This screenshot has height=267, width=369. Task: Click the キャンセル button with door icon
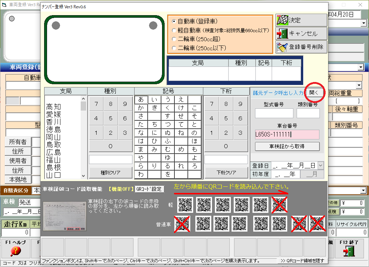301,34
